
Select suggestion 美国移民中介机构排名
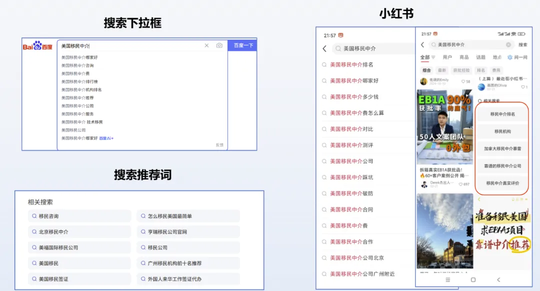pos(81,90)
